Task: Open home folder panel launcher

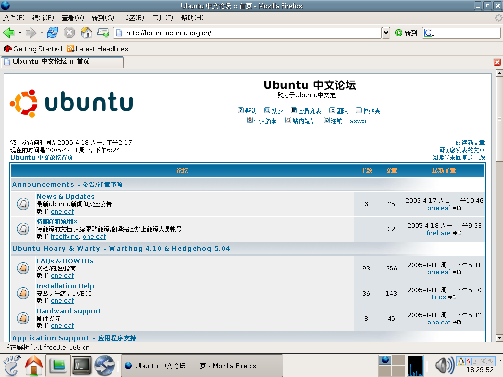Action: [x=34, y=365]
